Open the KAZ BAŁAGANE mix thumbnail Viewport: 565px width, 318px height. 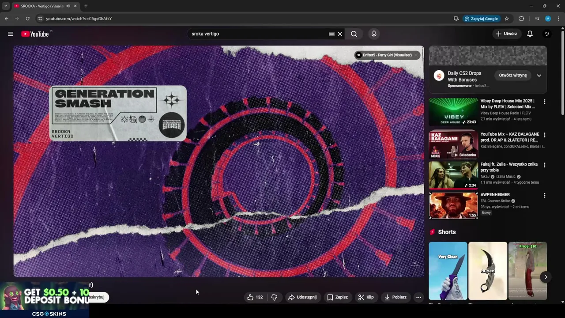pos(453,144)
